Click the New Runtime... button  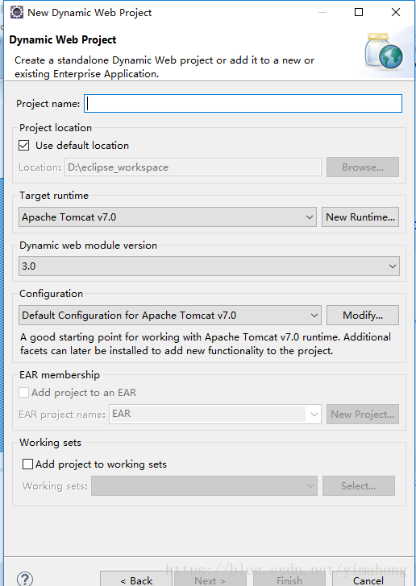360,217
